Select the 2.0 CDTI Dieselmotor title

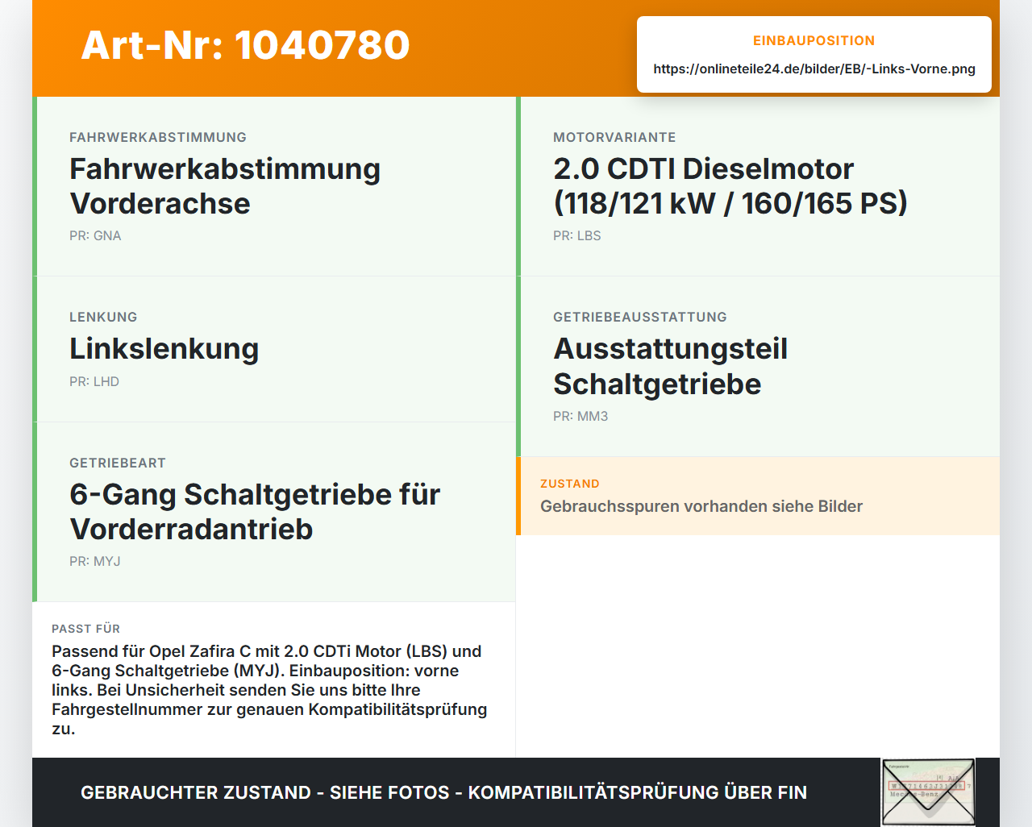[730, 186]
